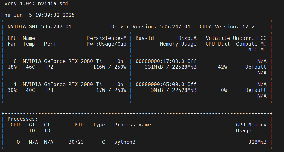Click the 'Pwr:Usage/Cap' column header
284x152 pixels.
tap(107, 44)
